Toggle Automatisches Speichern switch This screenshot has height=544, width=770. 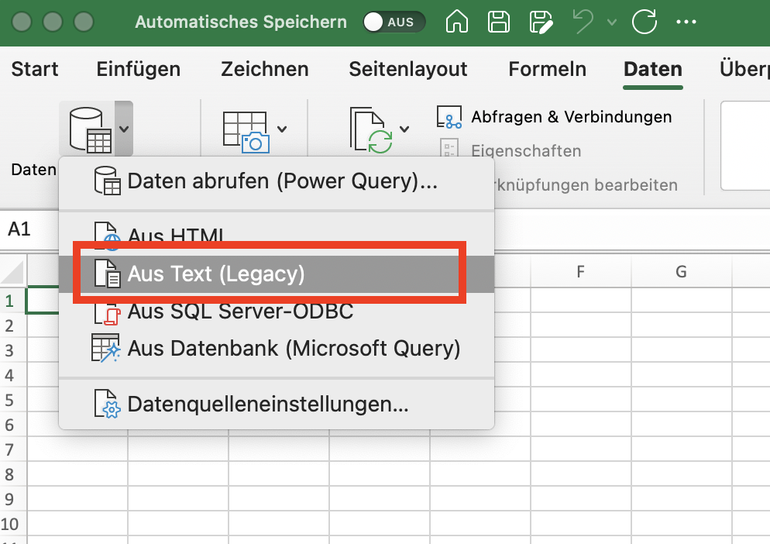click(x=394, y=22)
